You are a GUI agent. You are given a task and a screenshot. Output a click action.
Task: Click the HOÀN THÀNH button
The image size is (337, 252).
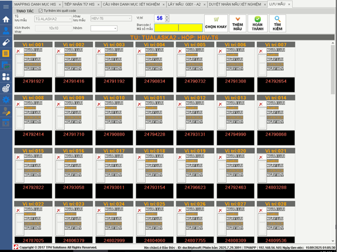pos(258,23)
